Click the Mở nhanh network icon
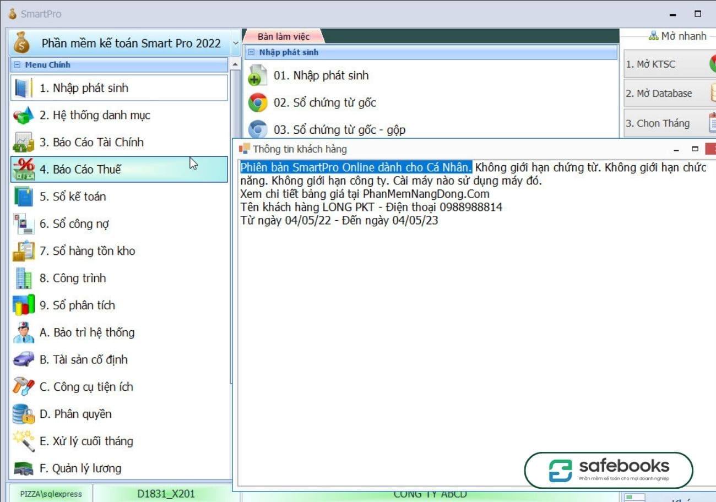Screen dimensions: 716x502 coord(654,36)
